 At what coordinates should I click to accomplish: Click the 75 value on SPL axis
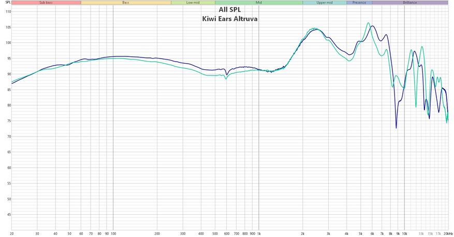9,121
